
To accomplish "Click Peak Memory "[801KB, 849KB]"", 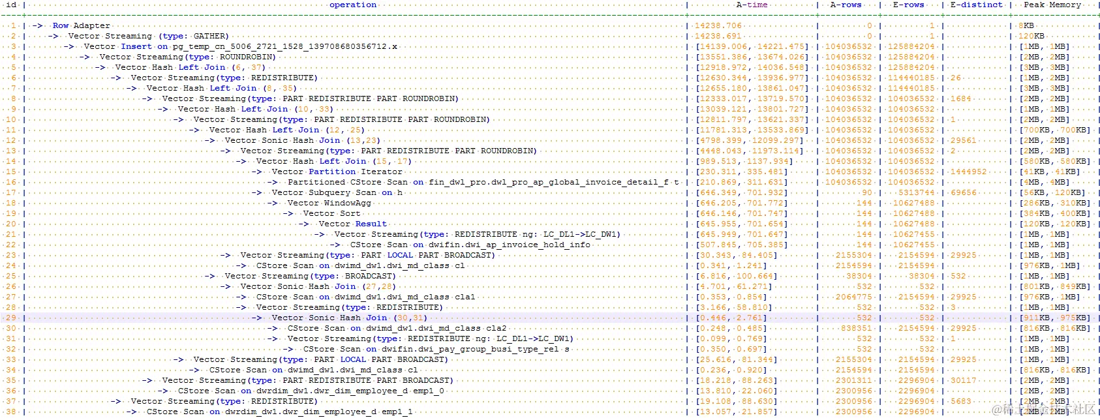I will pyautogui.click(x=1054, y=286).
